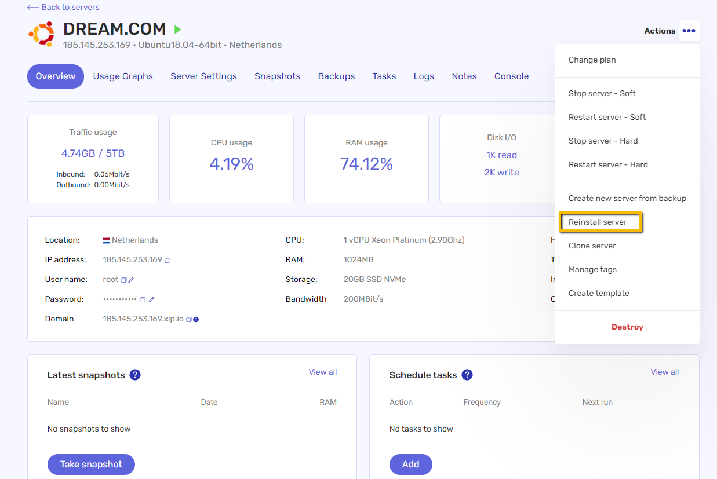
Task: Go to the Backups tab
Action: pyautogui.click(x=336, y=76)
